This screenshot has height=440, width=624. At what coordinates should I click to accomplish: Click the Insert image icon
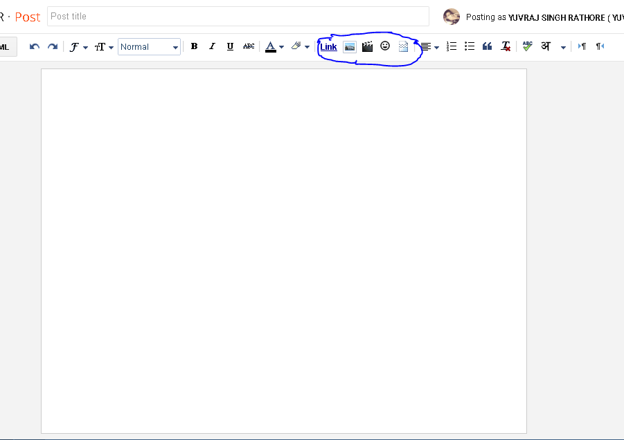350,47
